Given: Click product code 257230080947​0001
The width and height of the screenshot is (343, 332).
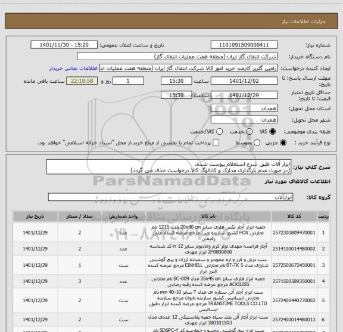Looking at the screenshot, I should [294, 232].
